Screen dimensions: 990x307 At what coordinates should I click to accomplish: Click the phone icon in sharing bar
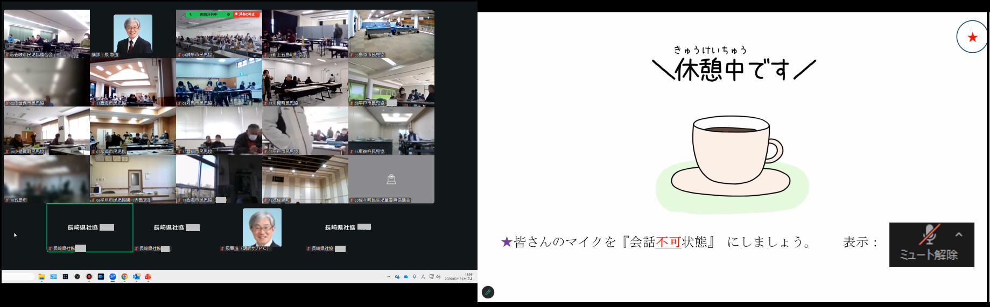pyautogui.click(x=190, y=15)
